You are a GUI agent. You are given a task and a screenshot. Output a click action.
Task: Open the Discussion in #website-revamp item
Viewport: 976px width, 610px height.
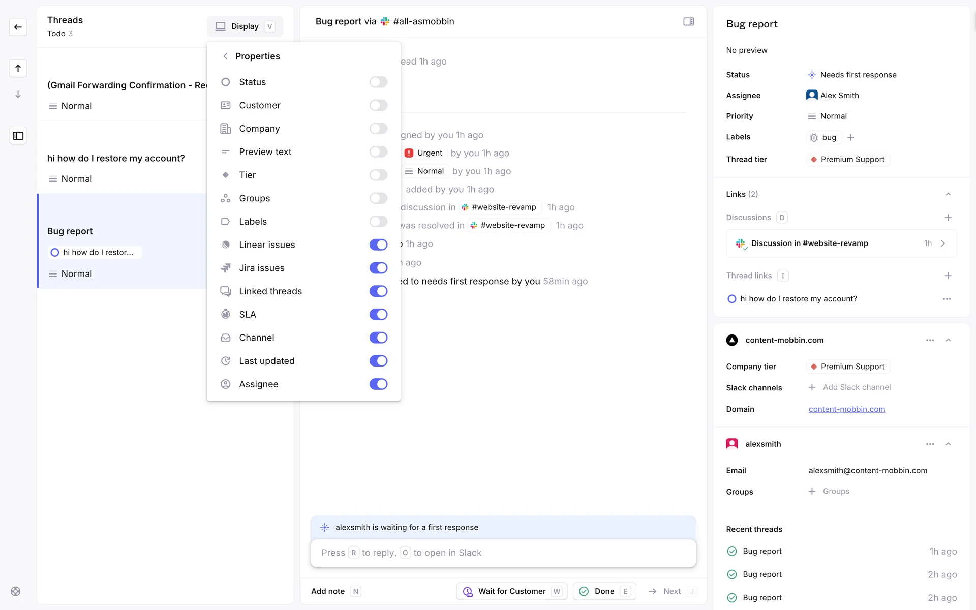point(841,243)
